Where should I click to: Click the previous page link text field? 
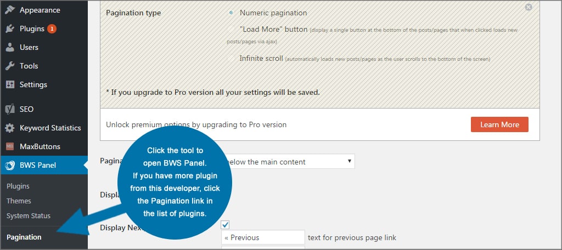[x=263, y=237]
